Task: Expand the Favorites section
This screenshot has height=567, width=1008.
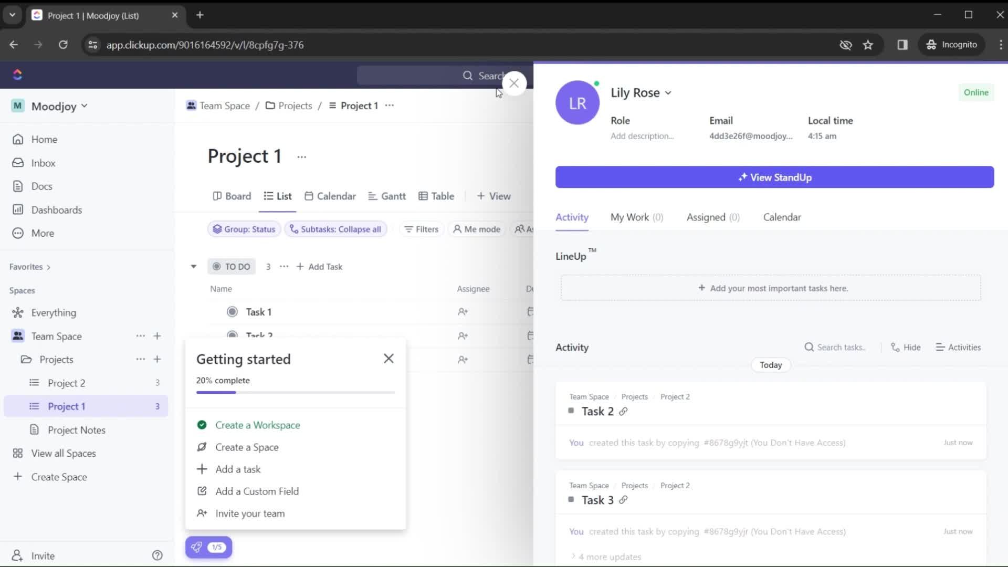Action: point(30,267)
